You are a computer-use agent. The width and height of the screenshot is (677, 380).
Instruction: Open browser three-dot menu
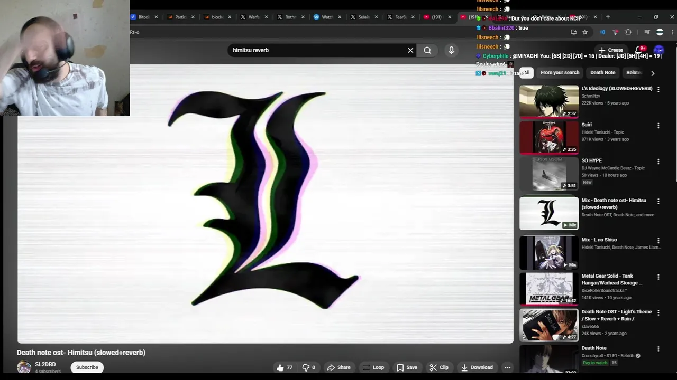pos(672,32)
